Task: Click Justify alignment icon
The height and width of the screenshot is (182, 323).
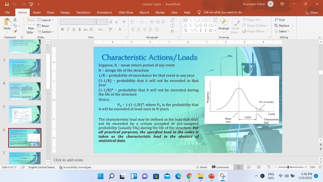Action: coord(150,30)
